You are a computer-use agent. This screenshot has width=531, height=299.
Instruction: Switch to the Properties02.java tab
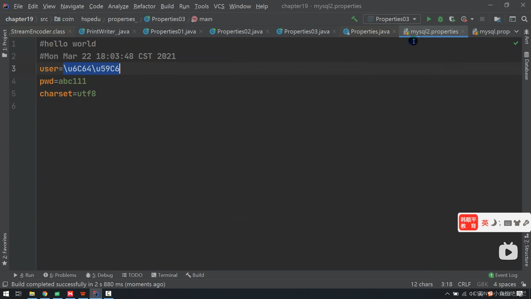point(240,32)
